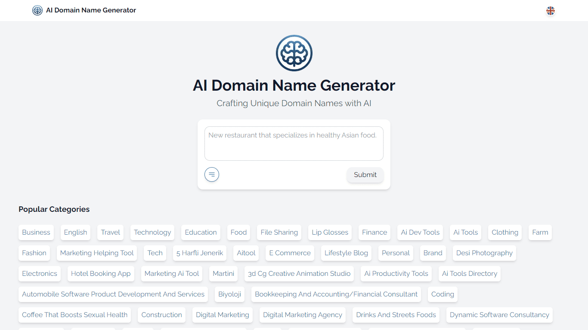Click the Submit button
This screenshot has width=588, height=330.
(365, 175)
